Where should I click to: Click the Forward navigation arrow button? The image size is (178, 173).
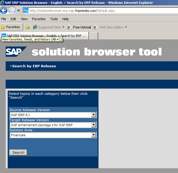tap(12, 11)
